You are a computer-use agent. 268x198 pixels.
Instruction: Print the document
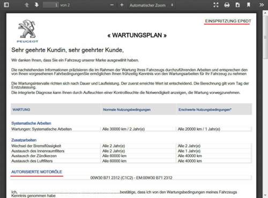point(227,5)
